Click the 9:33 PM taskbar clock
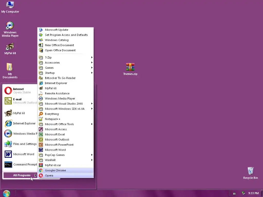 tap(253, 193)
